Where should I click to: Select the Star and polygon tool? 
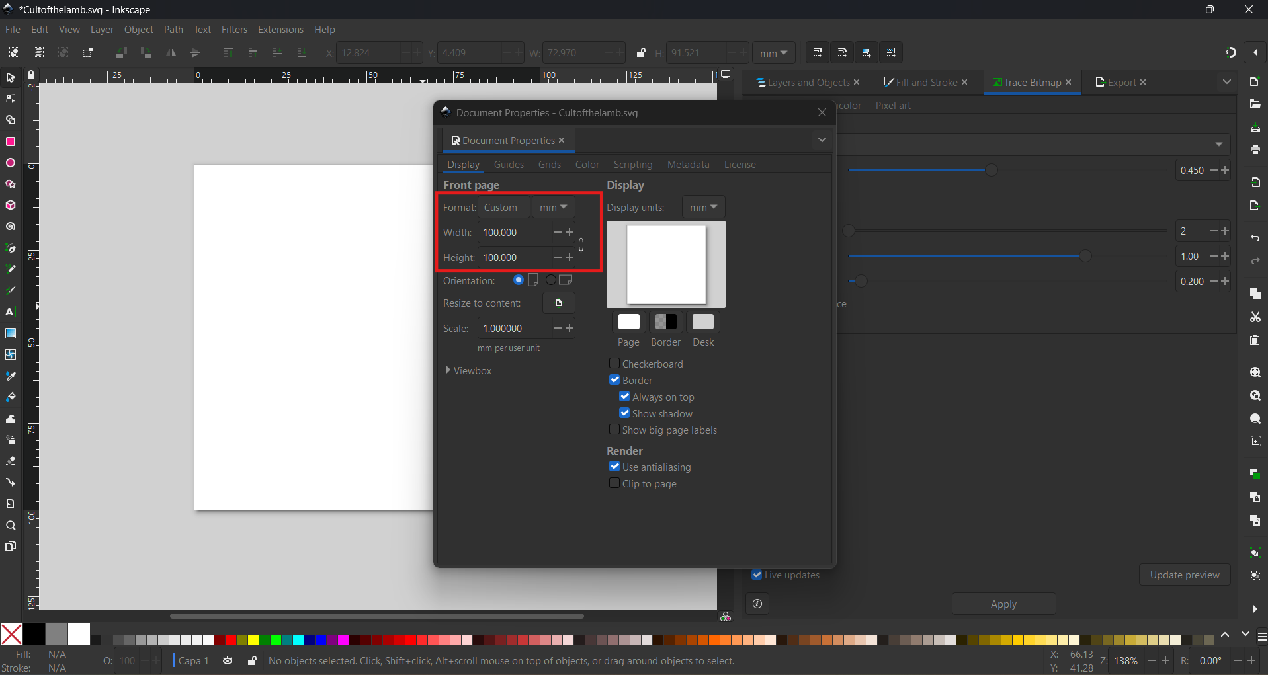coord(11,184)
